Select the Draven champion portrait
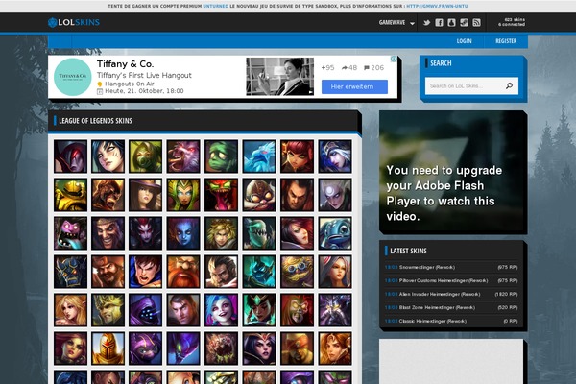 (108, 233)
